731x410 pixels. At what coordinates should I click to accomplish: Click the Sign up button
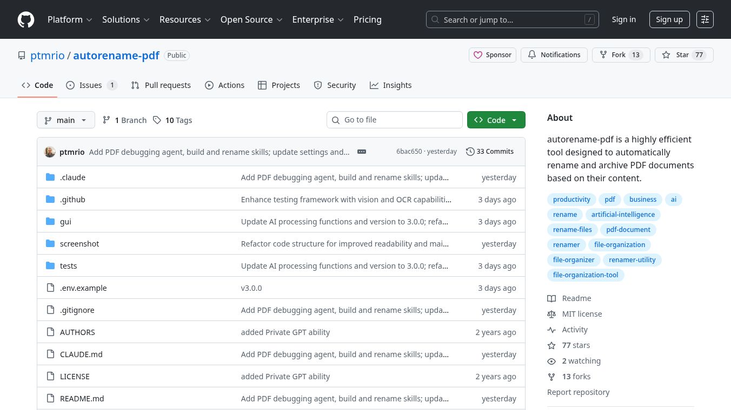669,19
